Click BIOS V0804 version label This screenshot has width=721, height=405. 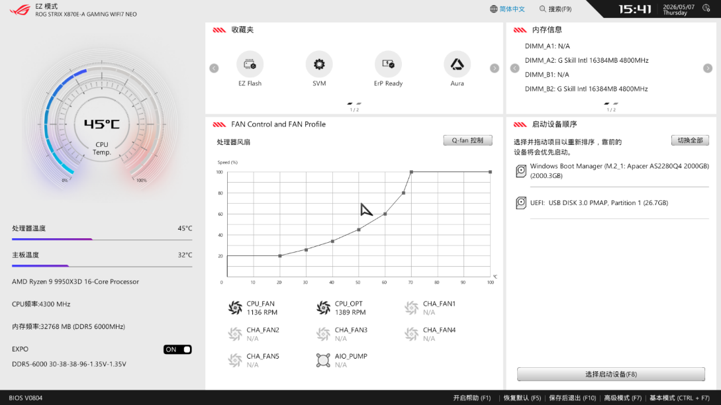(x=26, y=398)
